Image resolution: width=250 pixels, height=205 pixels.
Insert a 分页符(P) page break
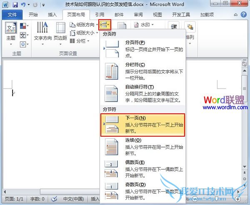coord(142,49)
